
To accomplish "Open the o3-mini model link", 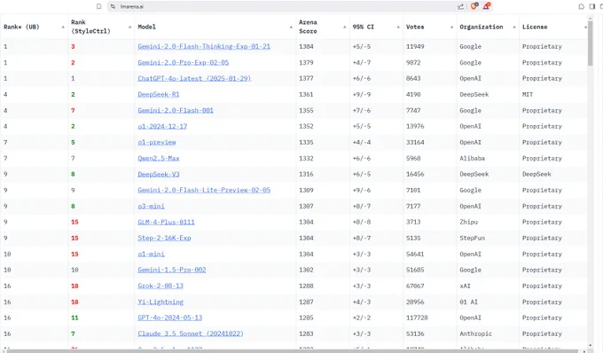I will point(151,207).
